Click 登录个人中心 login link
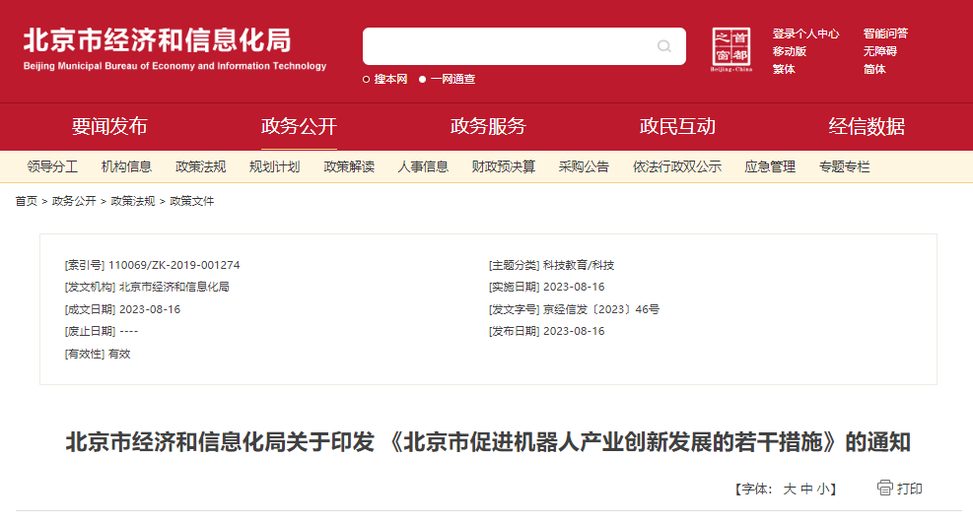The width and height of the screenshot is (973, 523). tap(805, 33)
